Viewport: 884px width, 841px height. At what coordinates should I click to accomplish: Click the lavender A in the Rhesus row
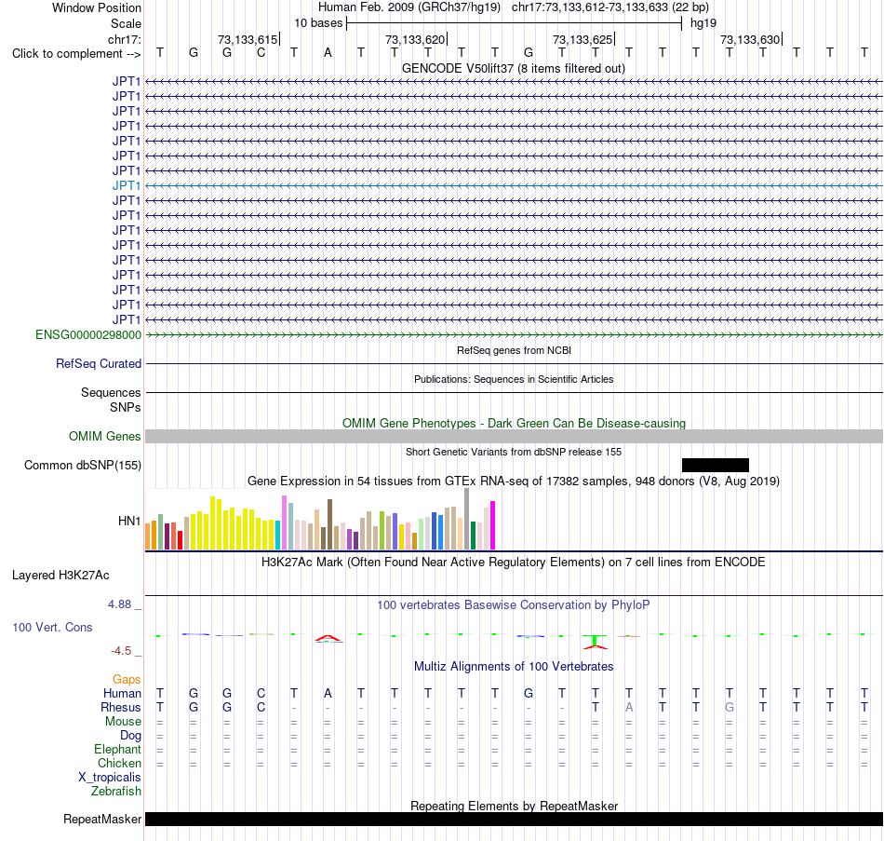tap(629, 707)
